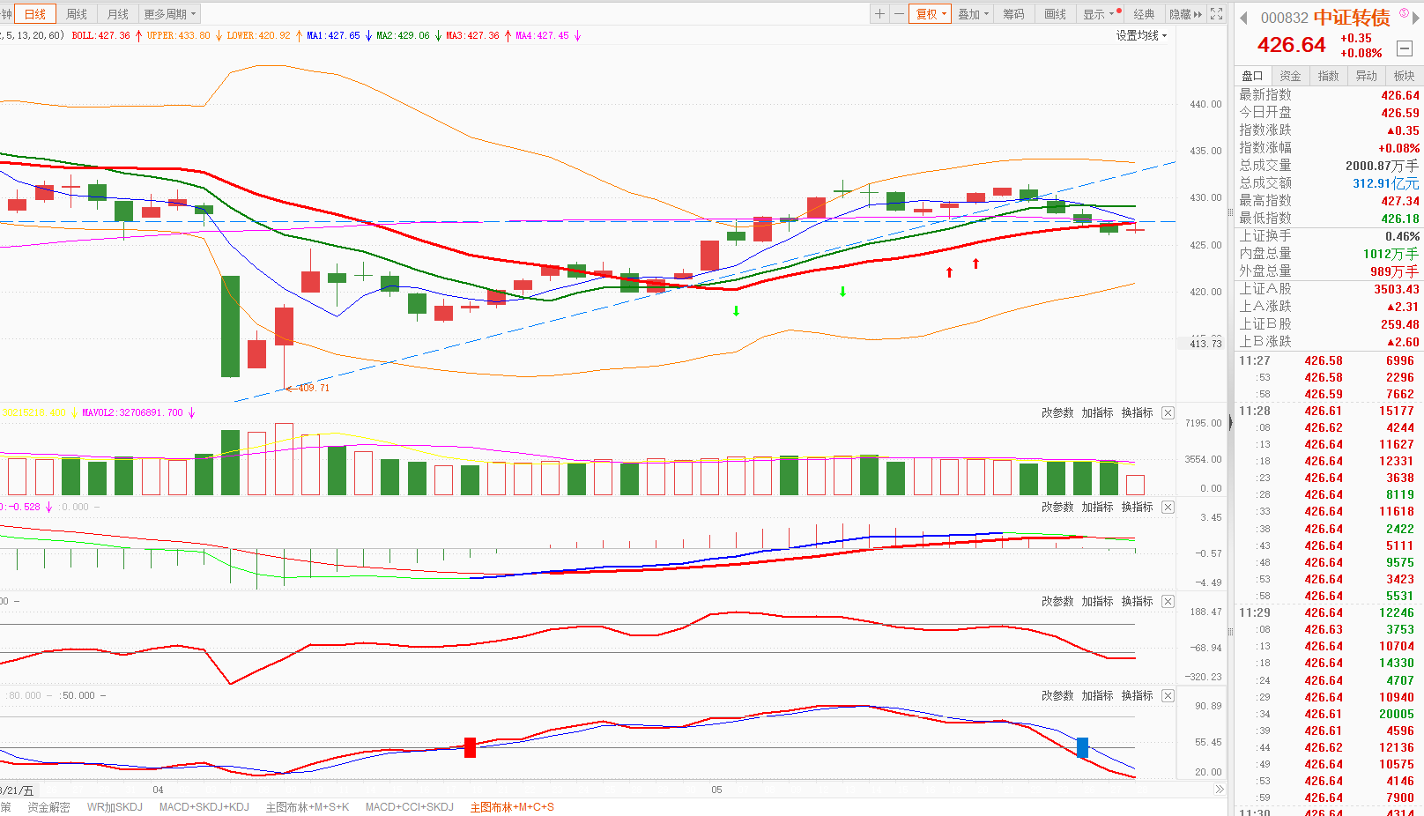1424x816 pixels.
Task: Collapse quote header with minus box icon
Action: click(1405, 48)
